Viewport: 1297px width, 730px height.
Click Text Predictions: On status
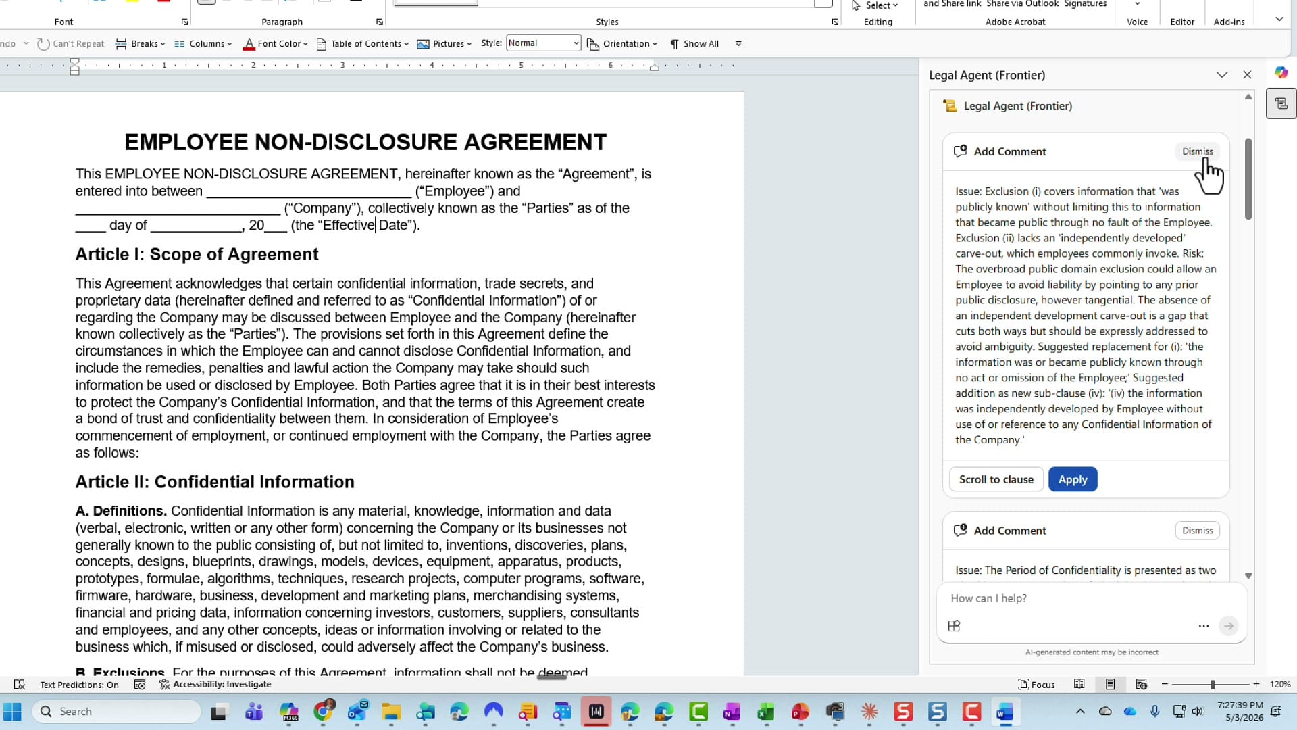79,685
